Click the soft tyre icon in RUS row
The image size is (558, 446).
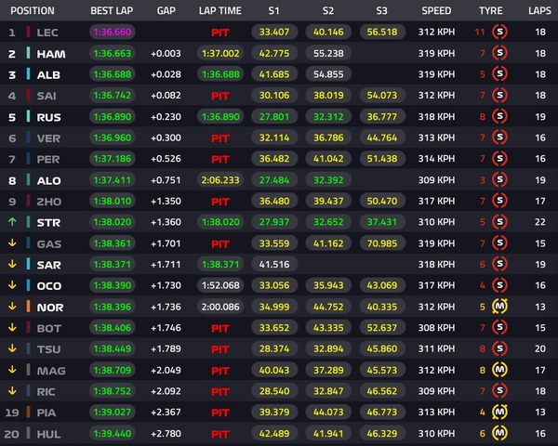499,117
